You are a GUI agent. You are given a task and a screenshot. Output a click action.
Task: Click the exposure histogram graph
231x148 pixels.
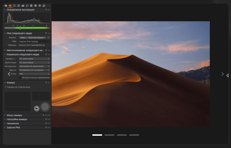[27, 18]
